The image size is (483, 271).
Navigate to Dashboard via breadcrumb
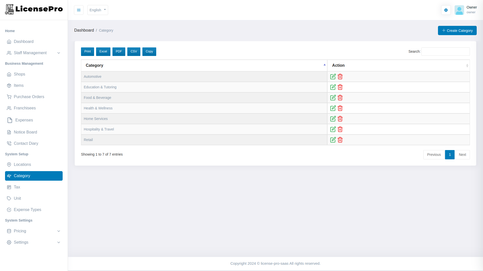pos(84,30)
